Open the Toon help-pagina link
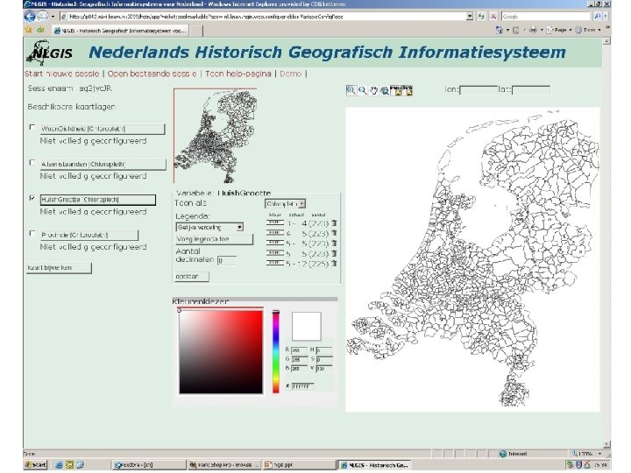The width and height of the screenshot is (631, 473). pos(238,74)
